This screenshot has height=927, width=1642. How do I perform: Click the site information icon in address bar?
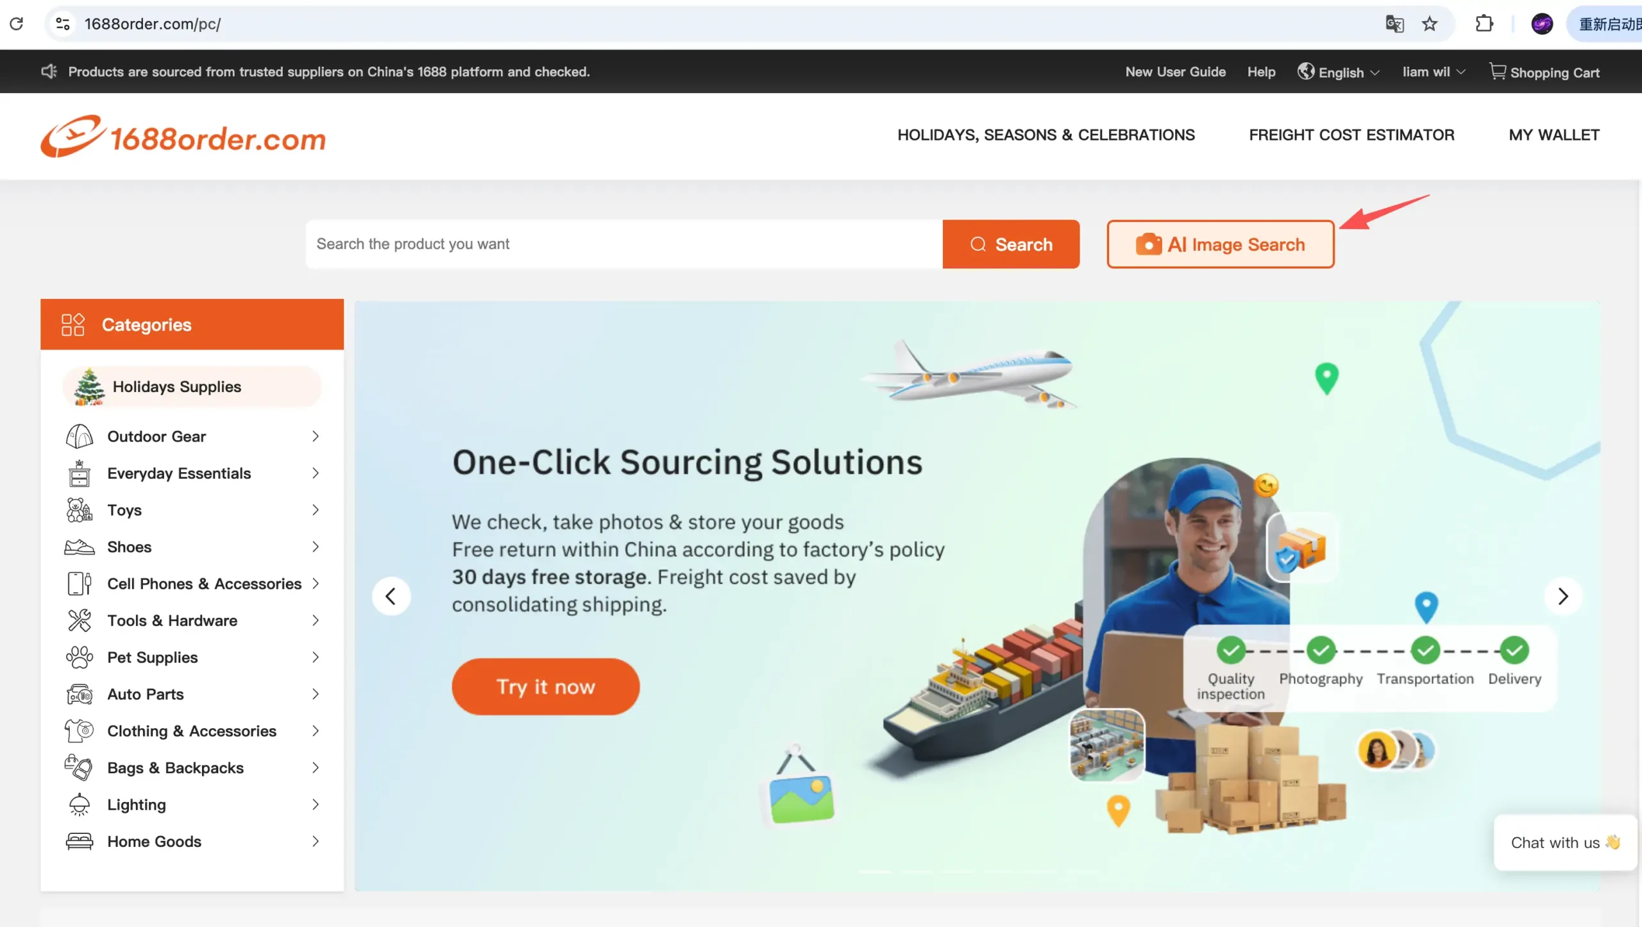tap(63, 24)
